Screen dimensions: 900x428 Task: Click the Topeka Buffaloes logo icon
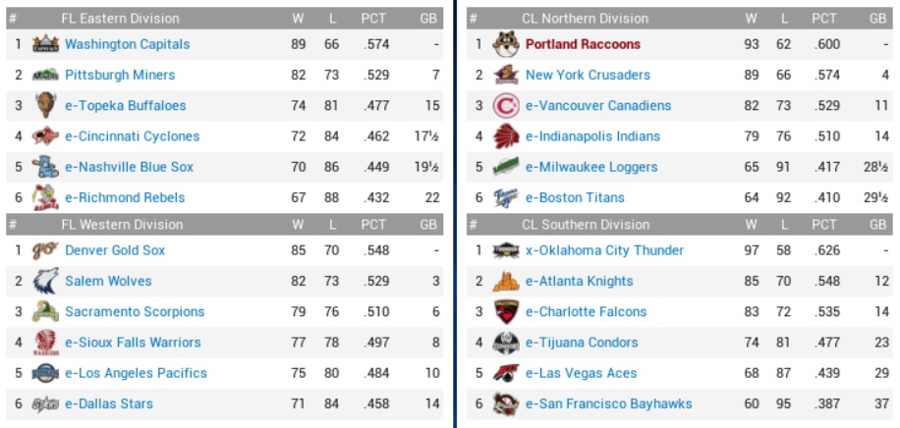[45, 105]
